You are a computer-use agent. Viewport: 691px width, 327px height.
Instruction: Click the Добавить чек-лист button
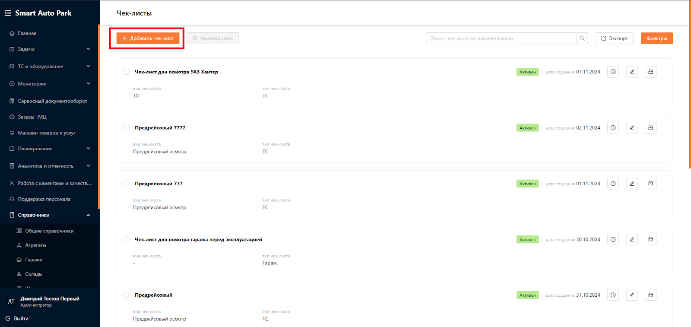pyautogui.click(x=148, y=38)
